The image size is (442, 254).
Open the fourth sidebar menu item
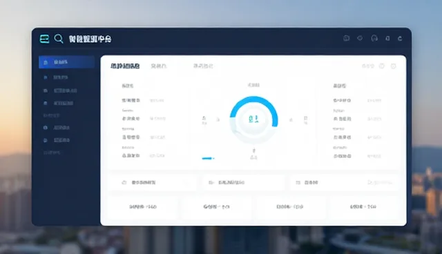[x=59, y=104]
